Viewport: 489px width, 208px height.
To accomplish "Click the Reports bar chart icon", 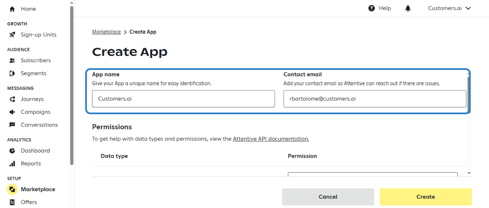I will [12, 163].
